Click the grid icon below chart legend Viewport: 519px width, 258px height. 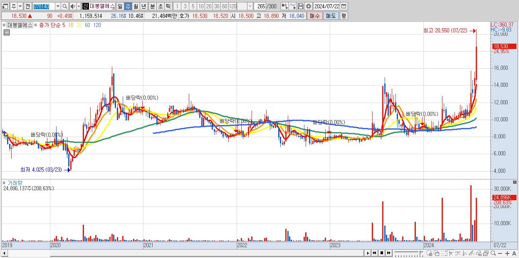tap(7, 32)
